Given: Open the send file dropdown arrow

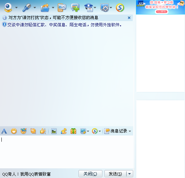Looking at the screenshot, I should [x=53, y=8].
